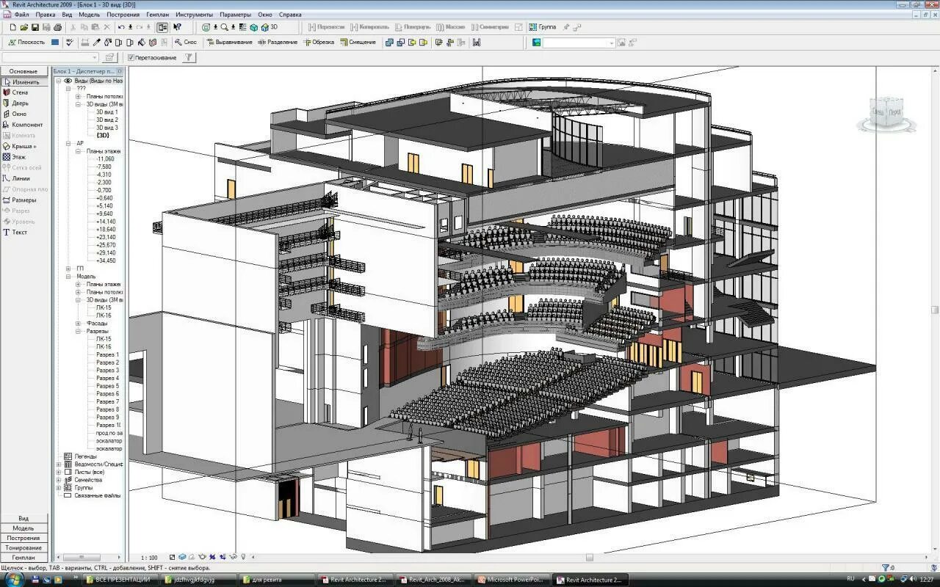Switch to Microsoft PowerPoint taskbar button
This screenshot has width=940, height=587.
(512, 580)
